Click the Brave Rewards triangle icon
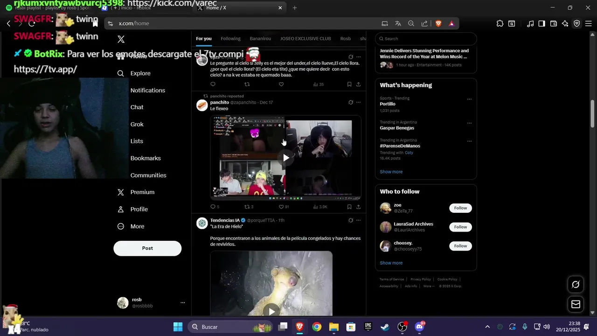This screenshot has width=597, height=336. tap(451, 23)
